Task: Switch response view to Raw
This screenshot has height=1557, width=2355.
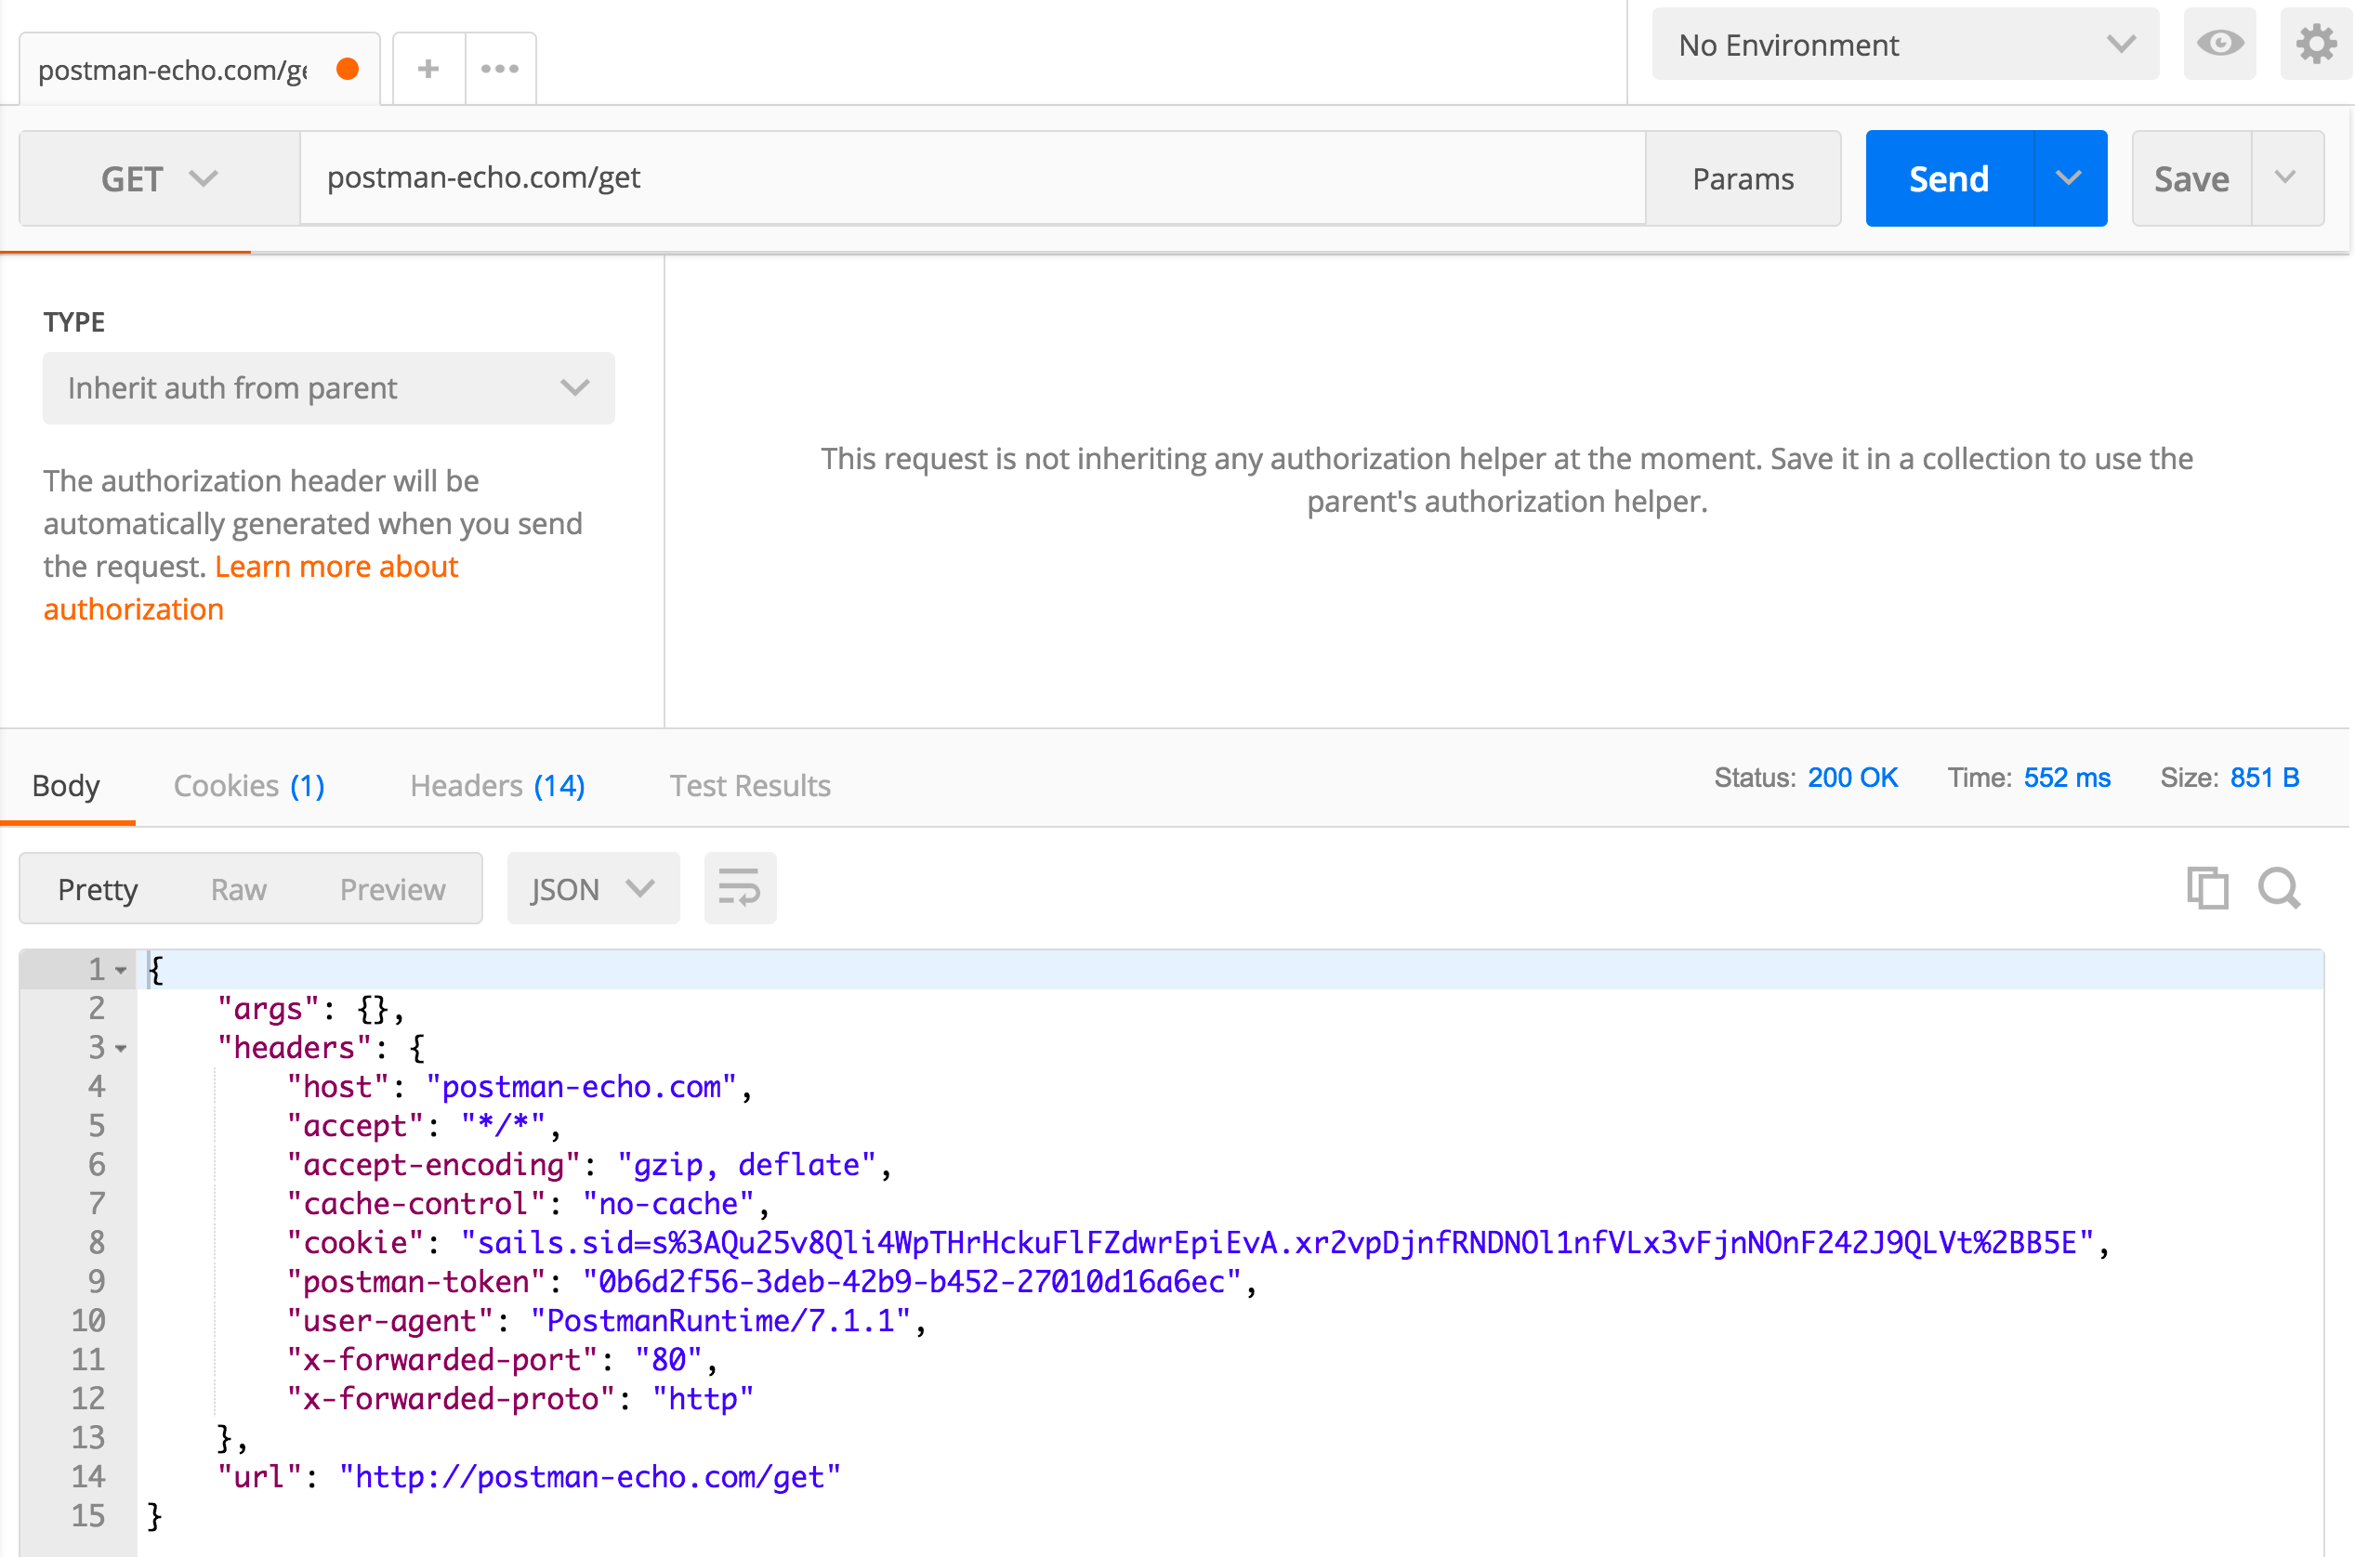Action: pyautogui.click(x=237, y=889)
